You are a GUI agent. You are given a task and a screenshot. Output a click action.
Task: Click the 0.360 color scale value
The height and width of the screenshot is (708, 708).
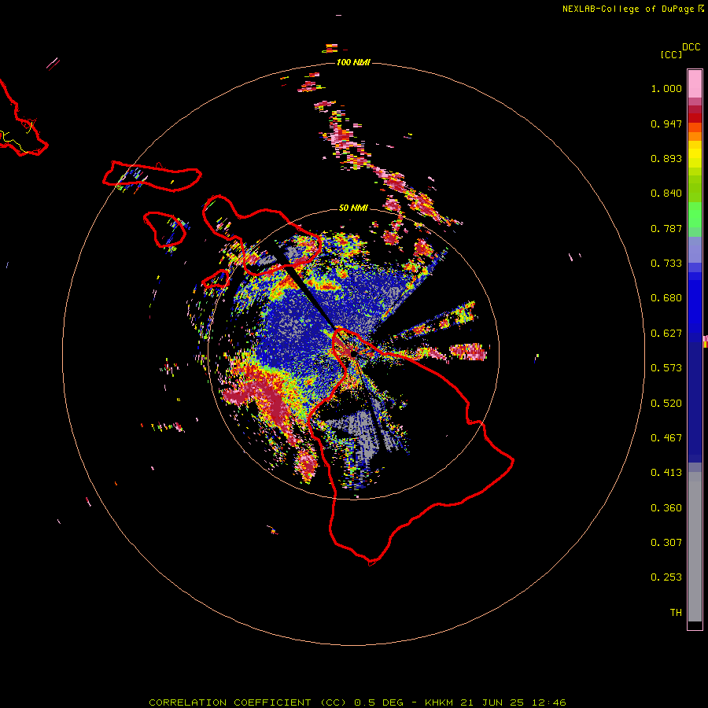(666, 508)
